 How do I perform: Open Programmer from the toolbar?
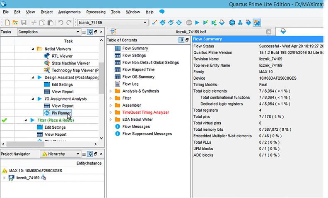248,22
